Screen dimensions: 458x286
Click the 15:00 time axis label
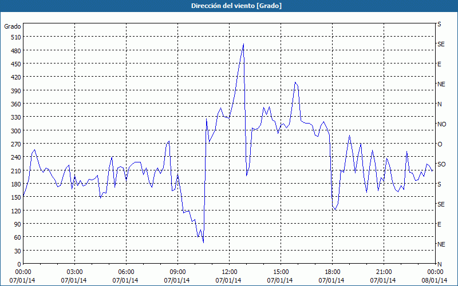coord(281,272)
